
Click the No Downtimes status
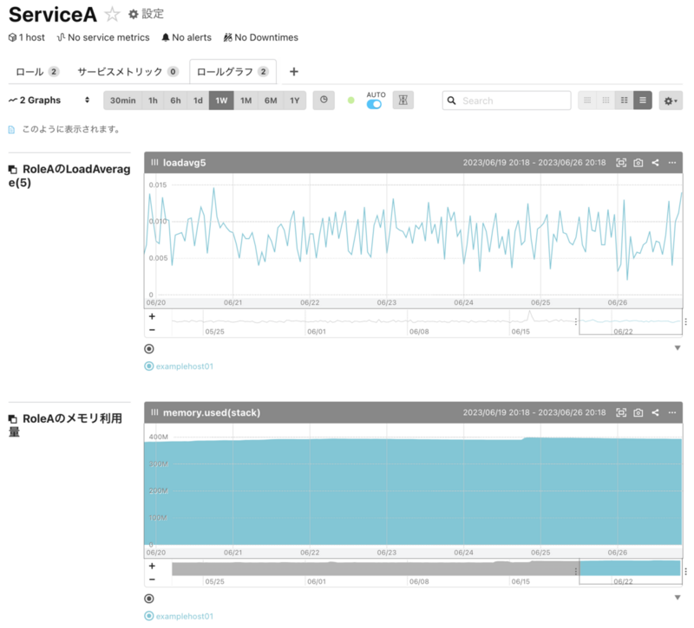pyautogui.click(x=261, y=37)
